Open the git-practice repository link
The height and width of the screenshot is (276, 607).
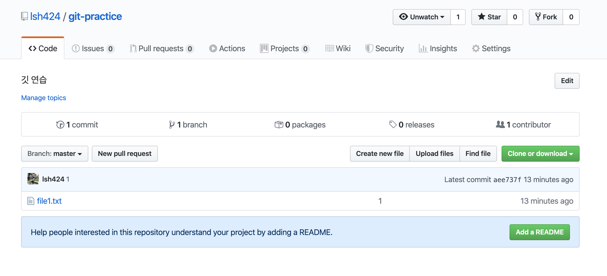[x=95, y=17]
